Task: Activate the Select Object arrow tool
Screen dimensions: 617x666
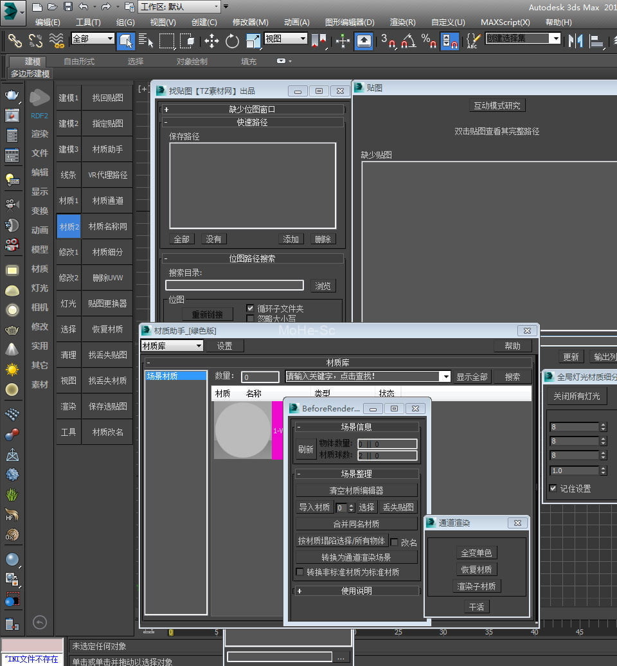Action: pos(126,41)
